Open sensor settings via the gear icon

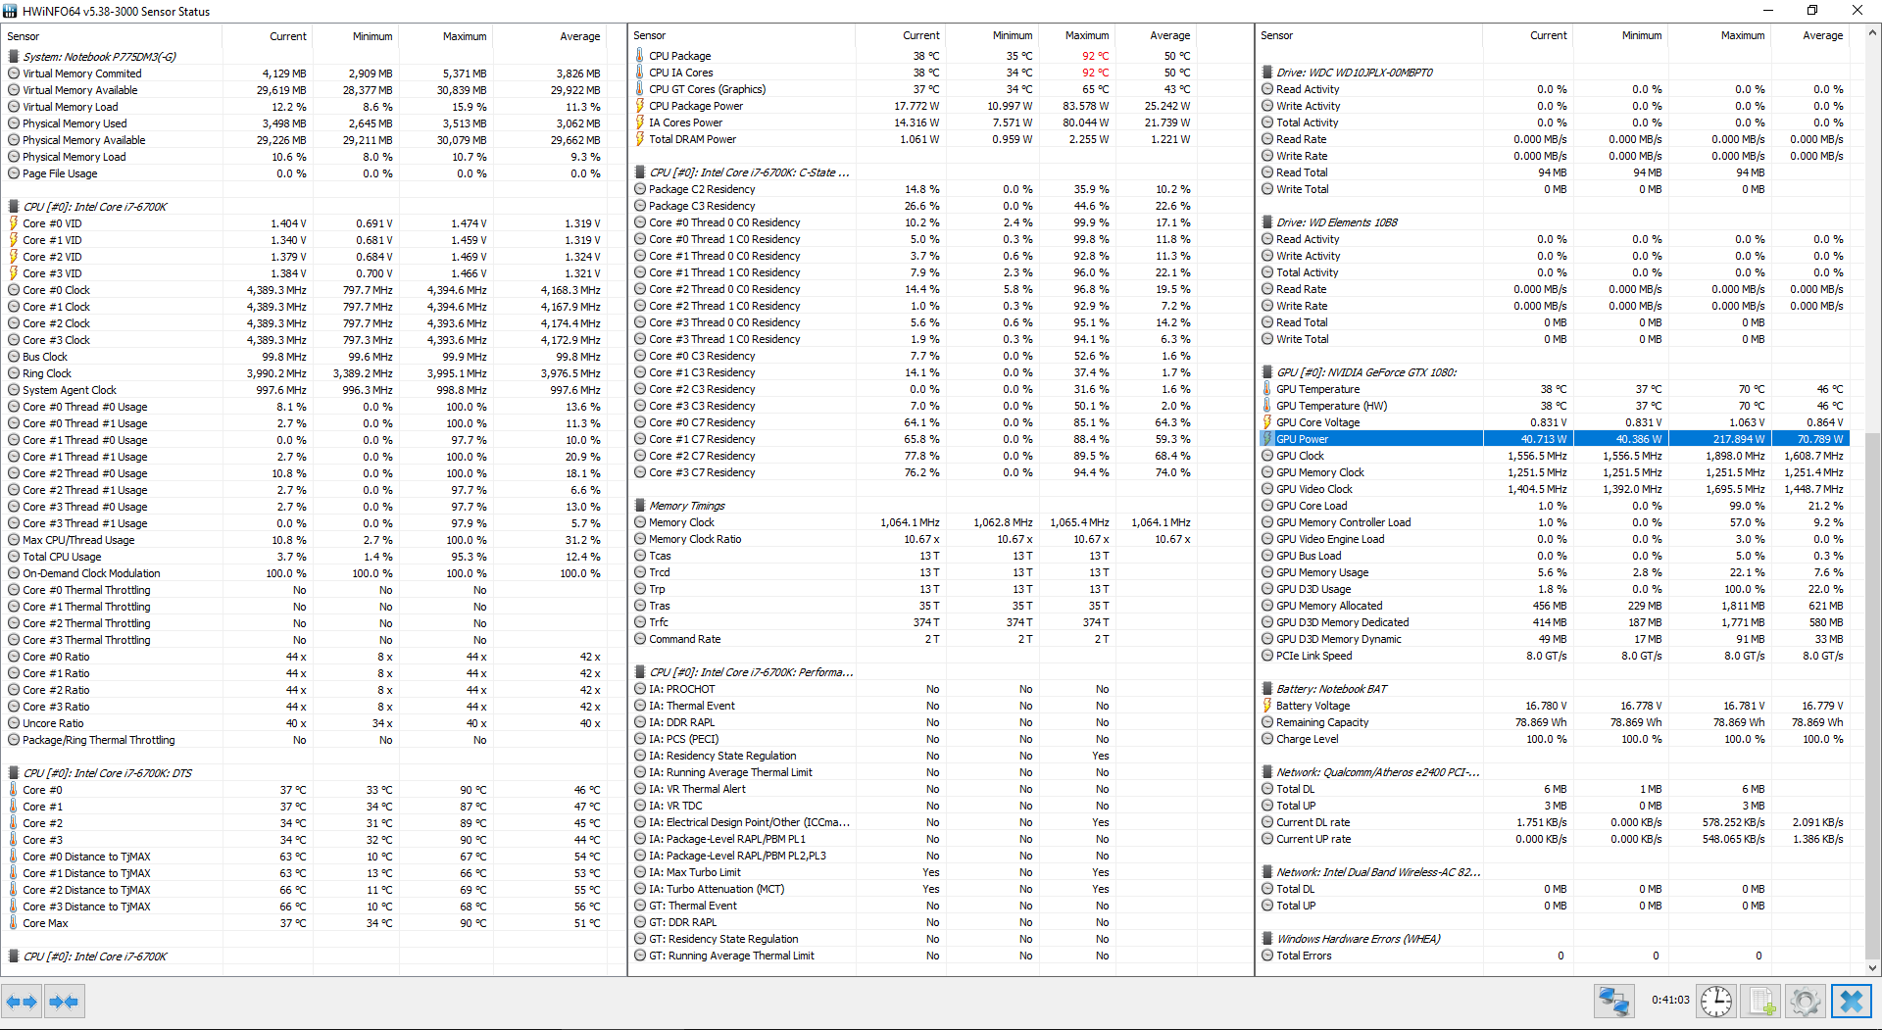[x=1806, y=1002]
